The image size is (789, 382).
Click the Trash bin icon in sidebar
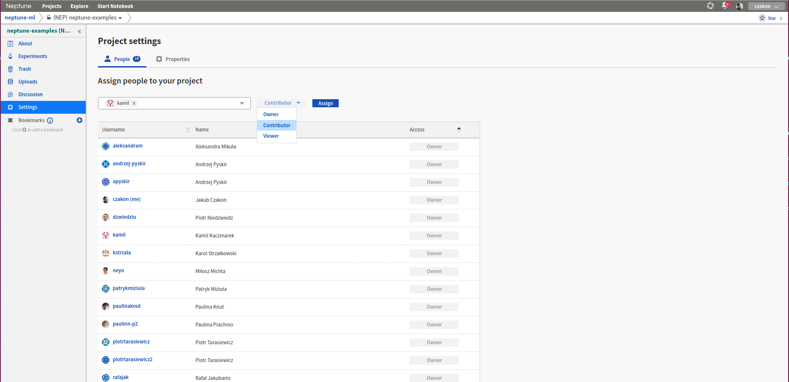[x=11, y=69]
